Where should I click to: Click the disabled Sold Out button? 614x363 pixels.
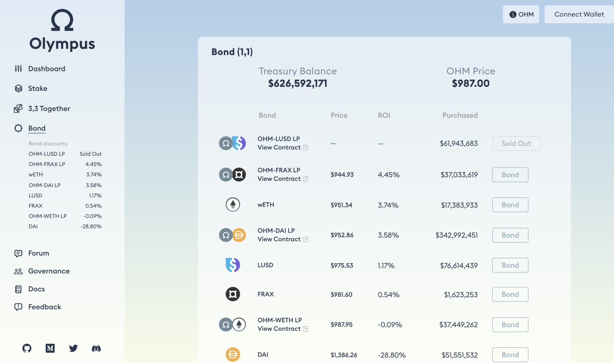point(516,144)
